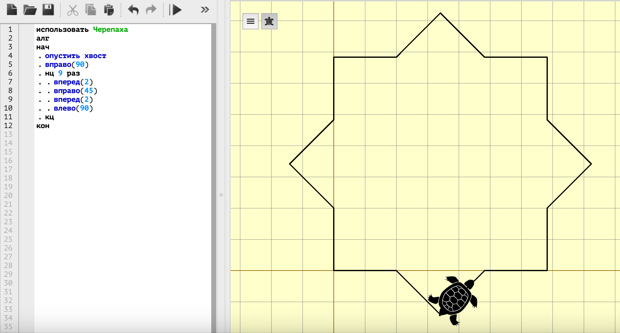Open the hamburger menu on the canvas
Screen dimensions: 620x333
pos(251,21)
